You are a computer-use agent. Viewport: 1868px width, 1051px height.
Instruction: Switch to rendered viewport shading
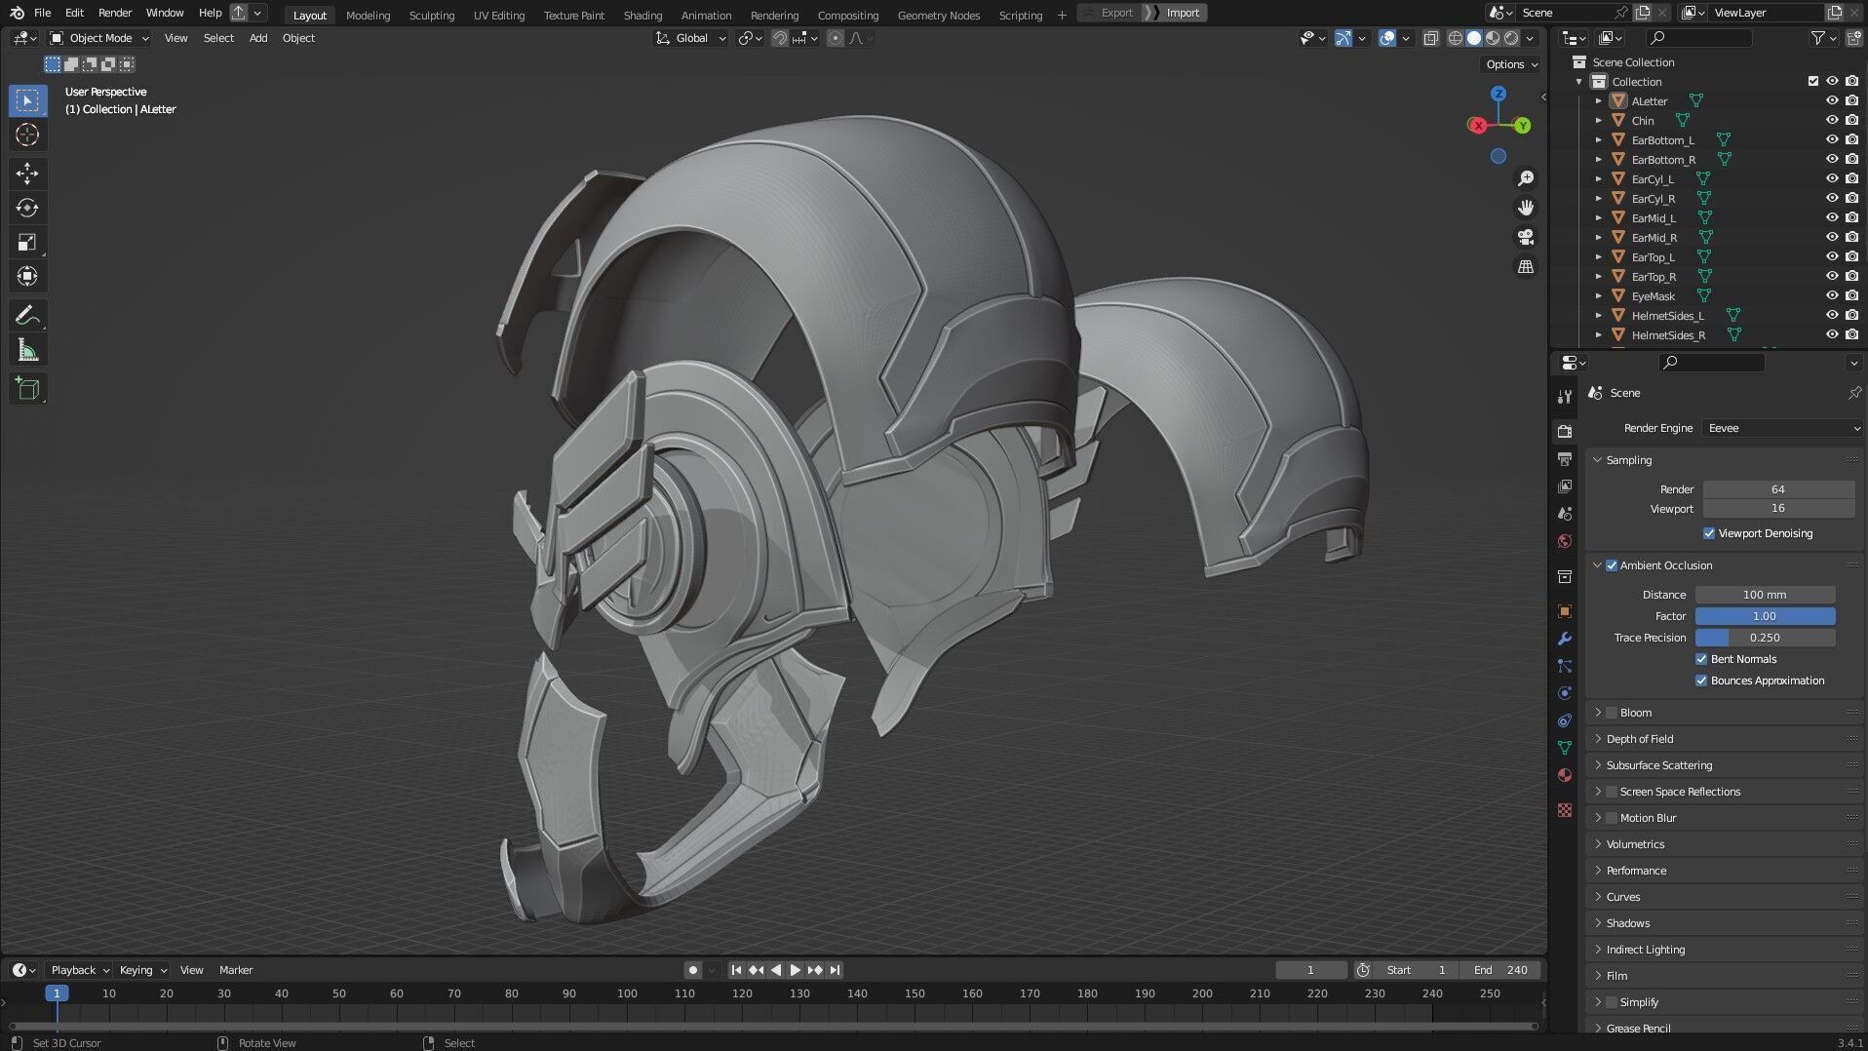click(1511, 38)
